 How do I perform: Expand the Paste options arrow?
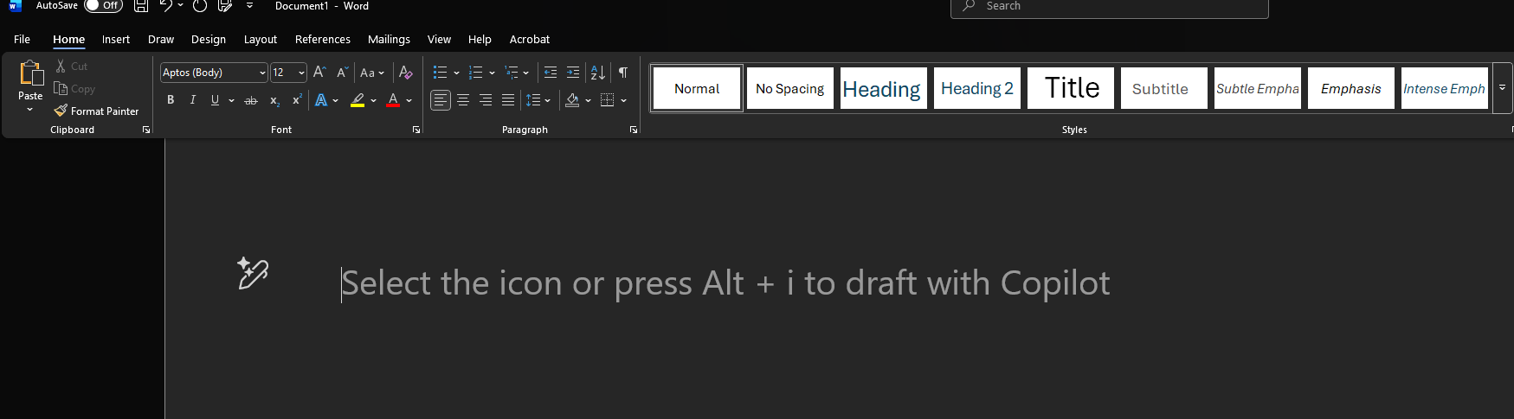[x=30, y=110]
